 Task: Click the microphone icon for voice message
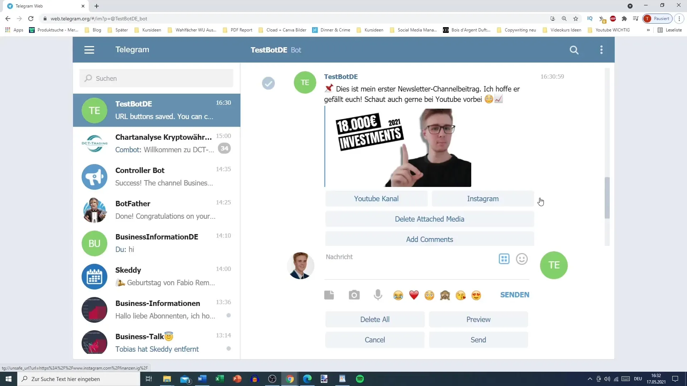point(378,295)
